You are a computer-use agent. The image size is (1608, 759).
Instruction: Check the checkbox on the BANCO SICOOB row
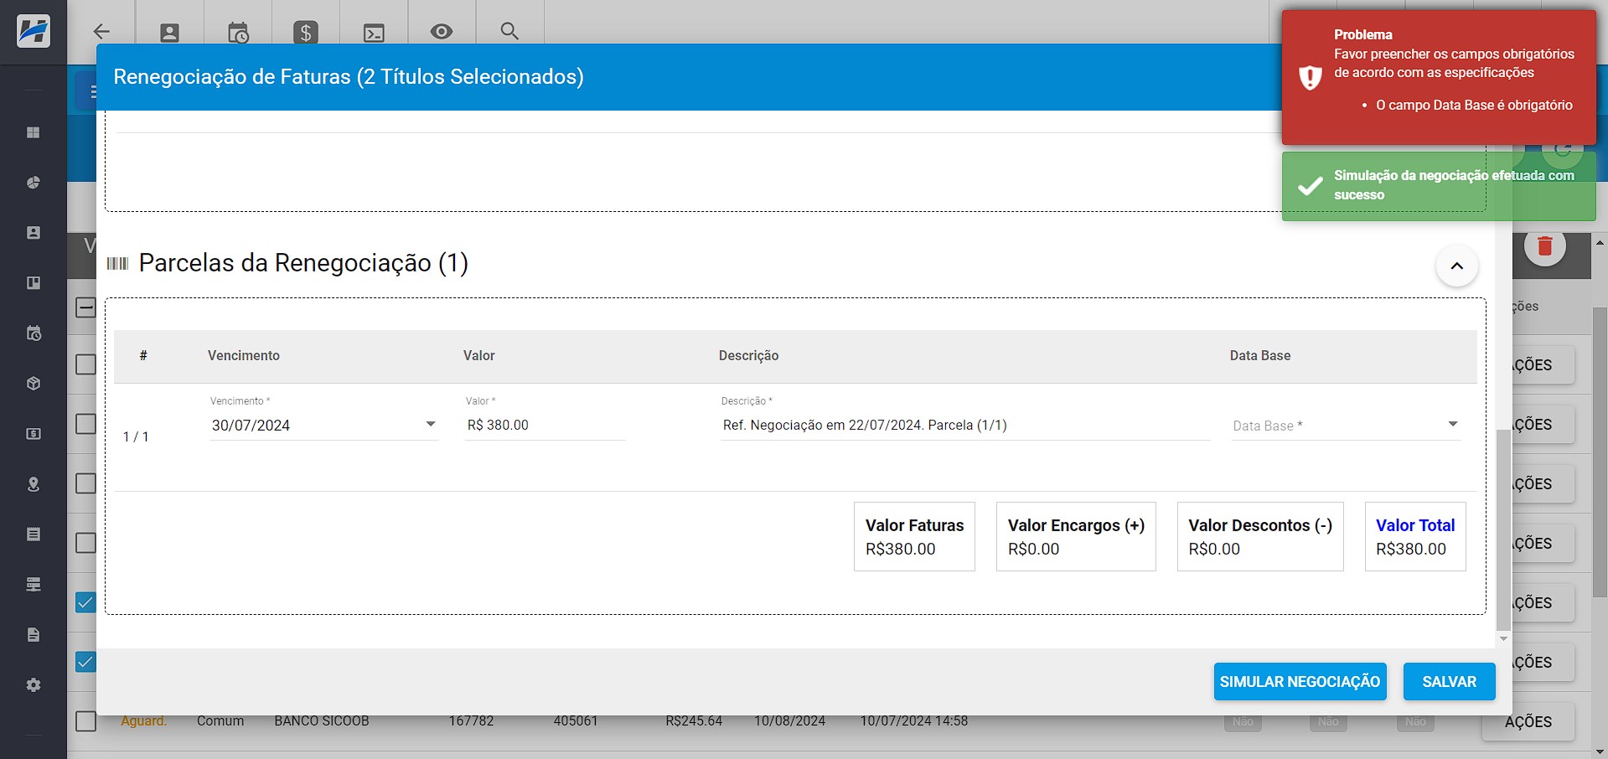pos(85,721)
